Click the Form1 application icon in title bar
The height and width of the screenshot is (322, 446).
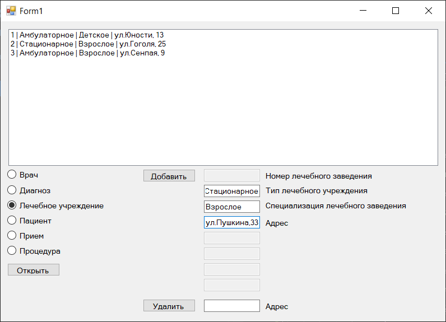[x=11, y=11]
